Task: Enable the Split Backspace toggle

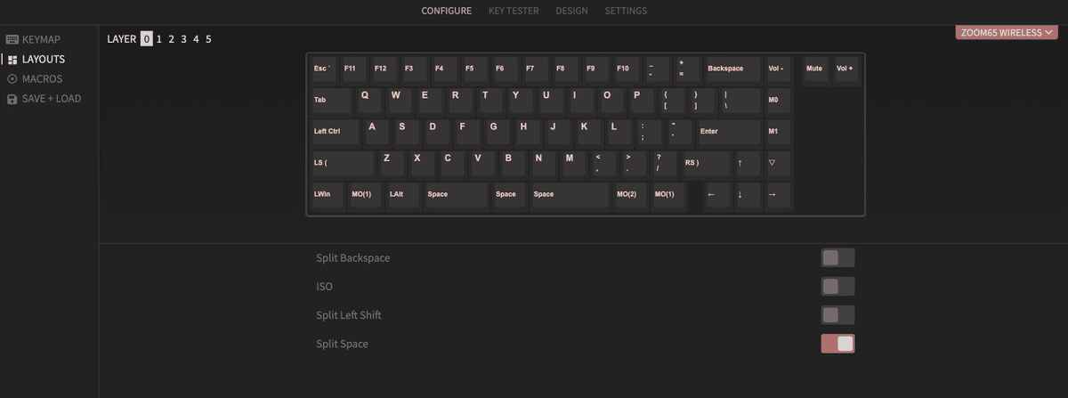Action: (x=837, y=258)
